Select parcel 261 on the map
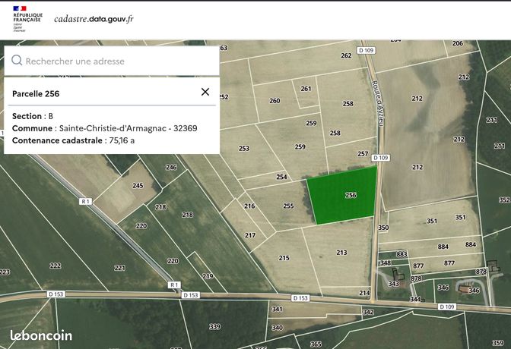The width and height of the screenshot is (511, 349). click(306, 89)
